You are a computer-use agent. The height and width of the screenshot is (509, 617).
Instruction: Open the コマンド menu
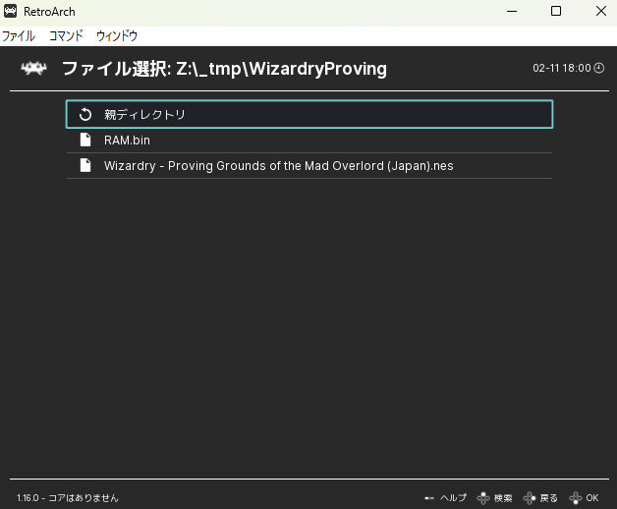point(66,35)
